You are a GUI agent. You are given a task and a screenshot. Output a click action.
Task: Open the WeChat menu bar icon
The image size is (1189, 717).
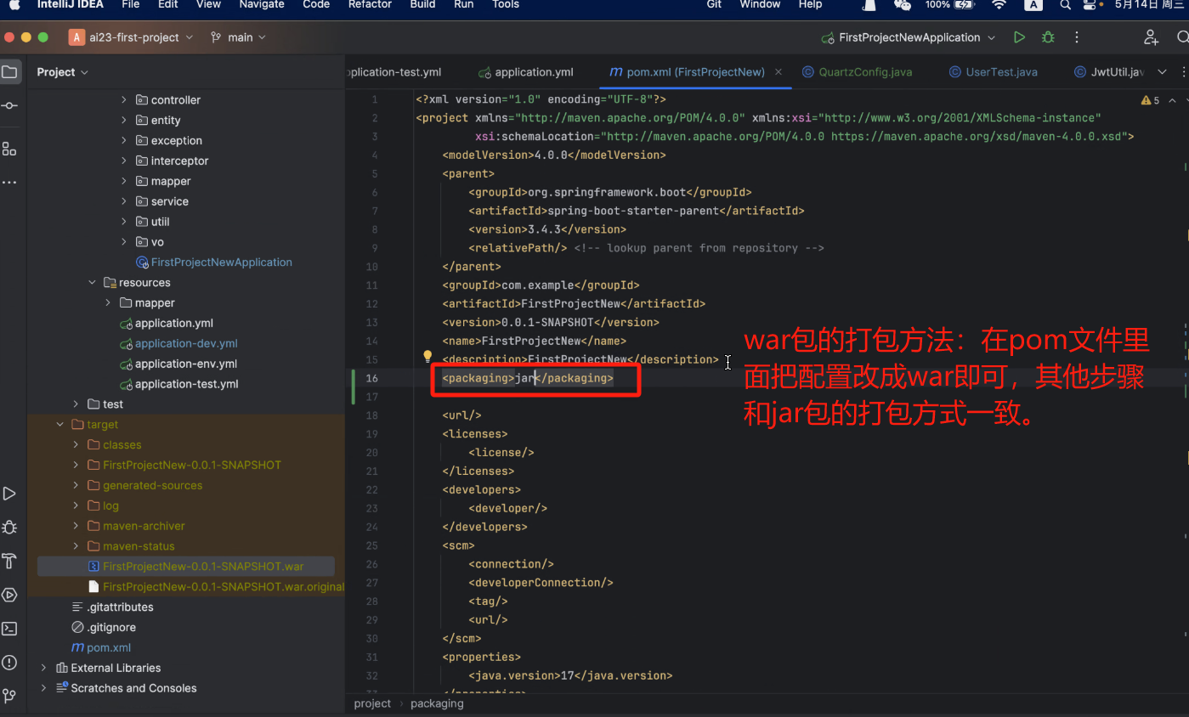tap(903, 5)
